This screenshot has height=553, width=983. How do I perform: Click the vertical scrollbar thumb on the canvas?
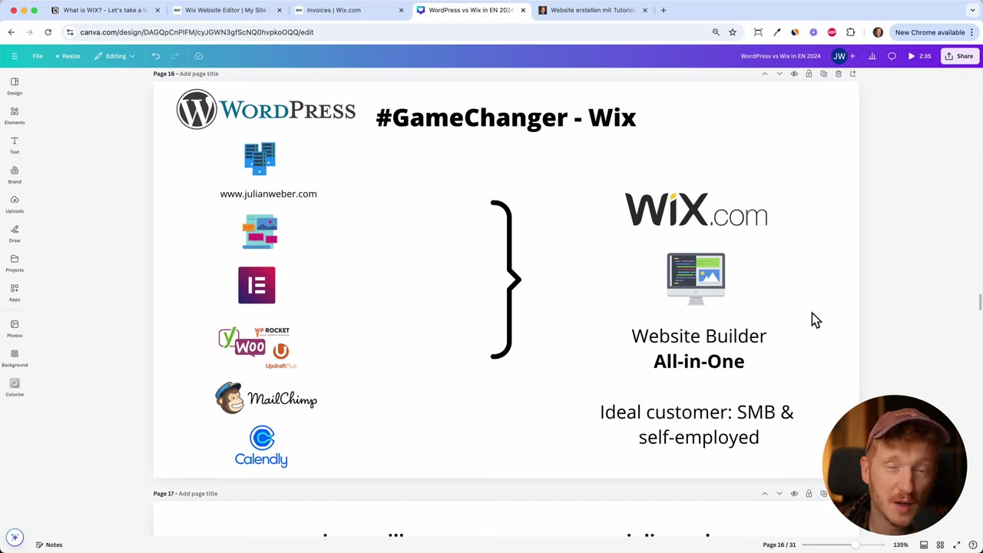(980, 302)
